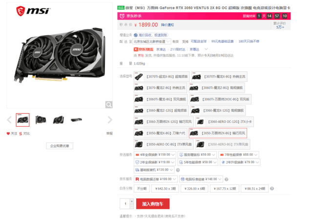Image resolution: width=312 pixels, height=219 pixels.
Task: Select model 3050-AERO OC-8G ITX单风扇
Action: [164, 144]
